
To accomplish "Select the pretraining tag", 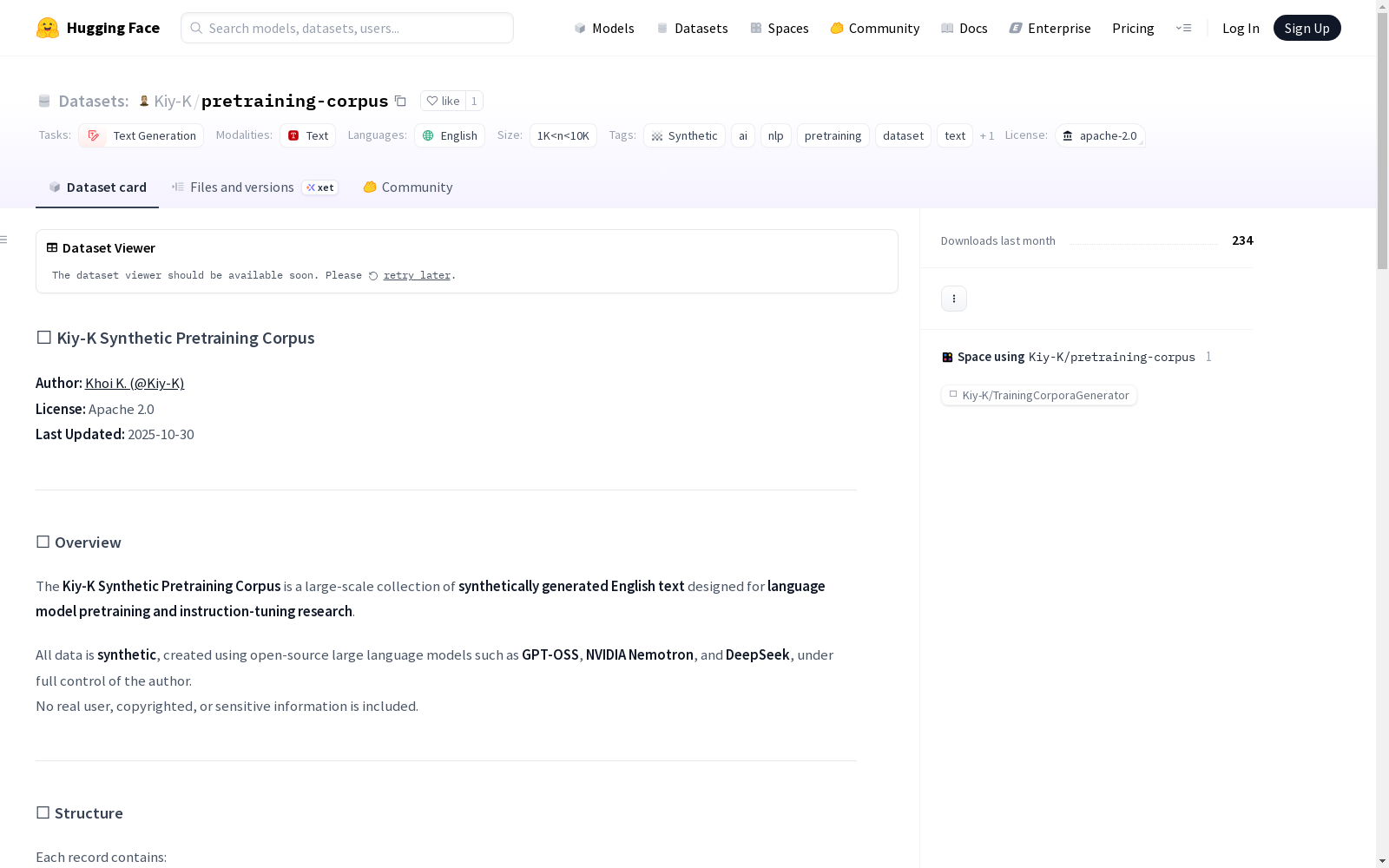I will coord(833,135).
